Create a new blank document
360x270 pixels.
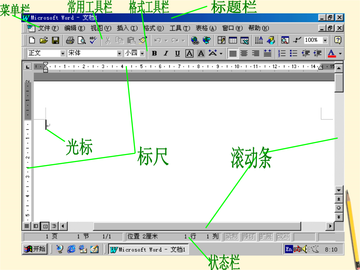click(32, 40)
